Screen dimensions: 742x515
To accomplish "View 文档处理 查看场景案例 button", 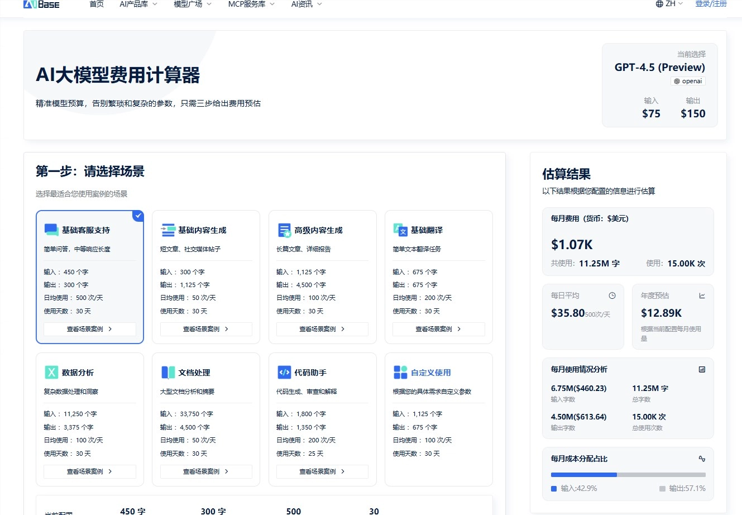I will [206, 471].
